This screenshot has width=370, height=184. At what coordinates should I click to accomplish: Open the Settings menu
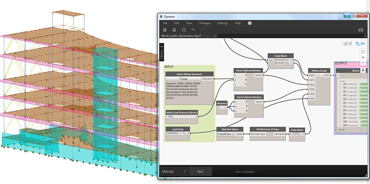point(223,23)
